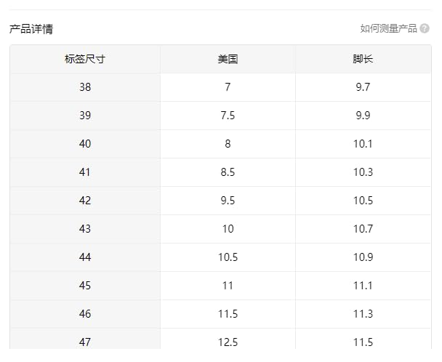Click label size 45 cell
Viewport: 442px width, 362px height.
point(85,286)
